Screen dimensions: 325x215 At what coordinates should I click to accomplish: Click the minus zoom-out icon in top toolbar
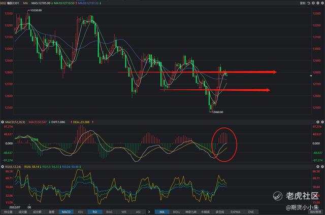tap(318, 3)
